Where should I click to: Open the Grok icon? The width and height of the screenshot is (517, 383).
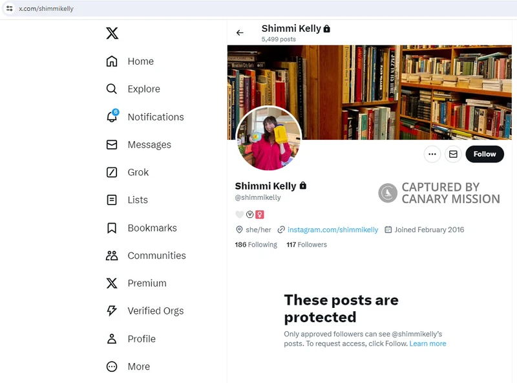(x=112, y=172)
